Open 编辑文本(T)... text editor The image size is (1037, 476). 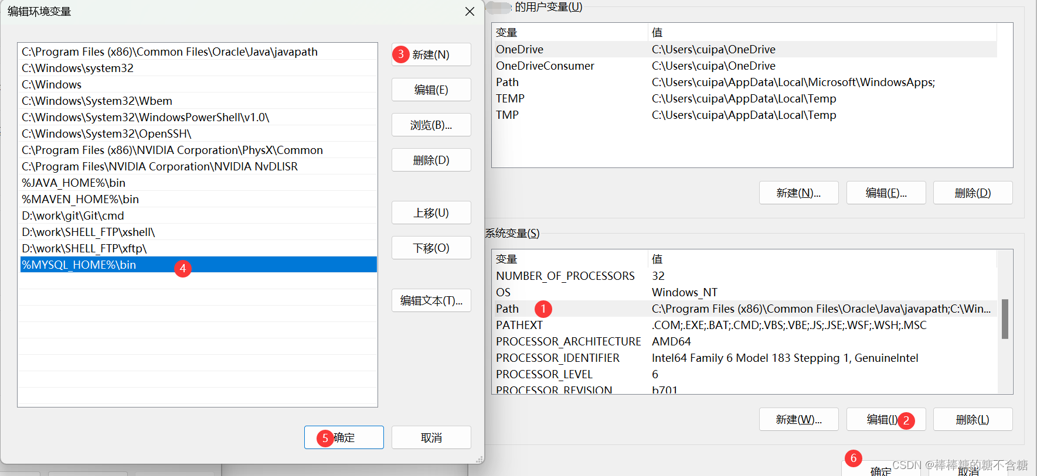[431, 300]
